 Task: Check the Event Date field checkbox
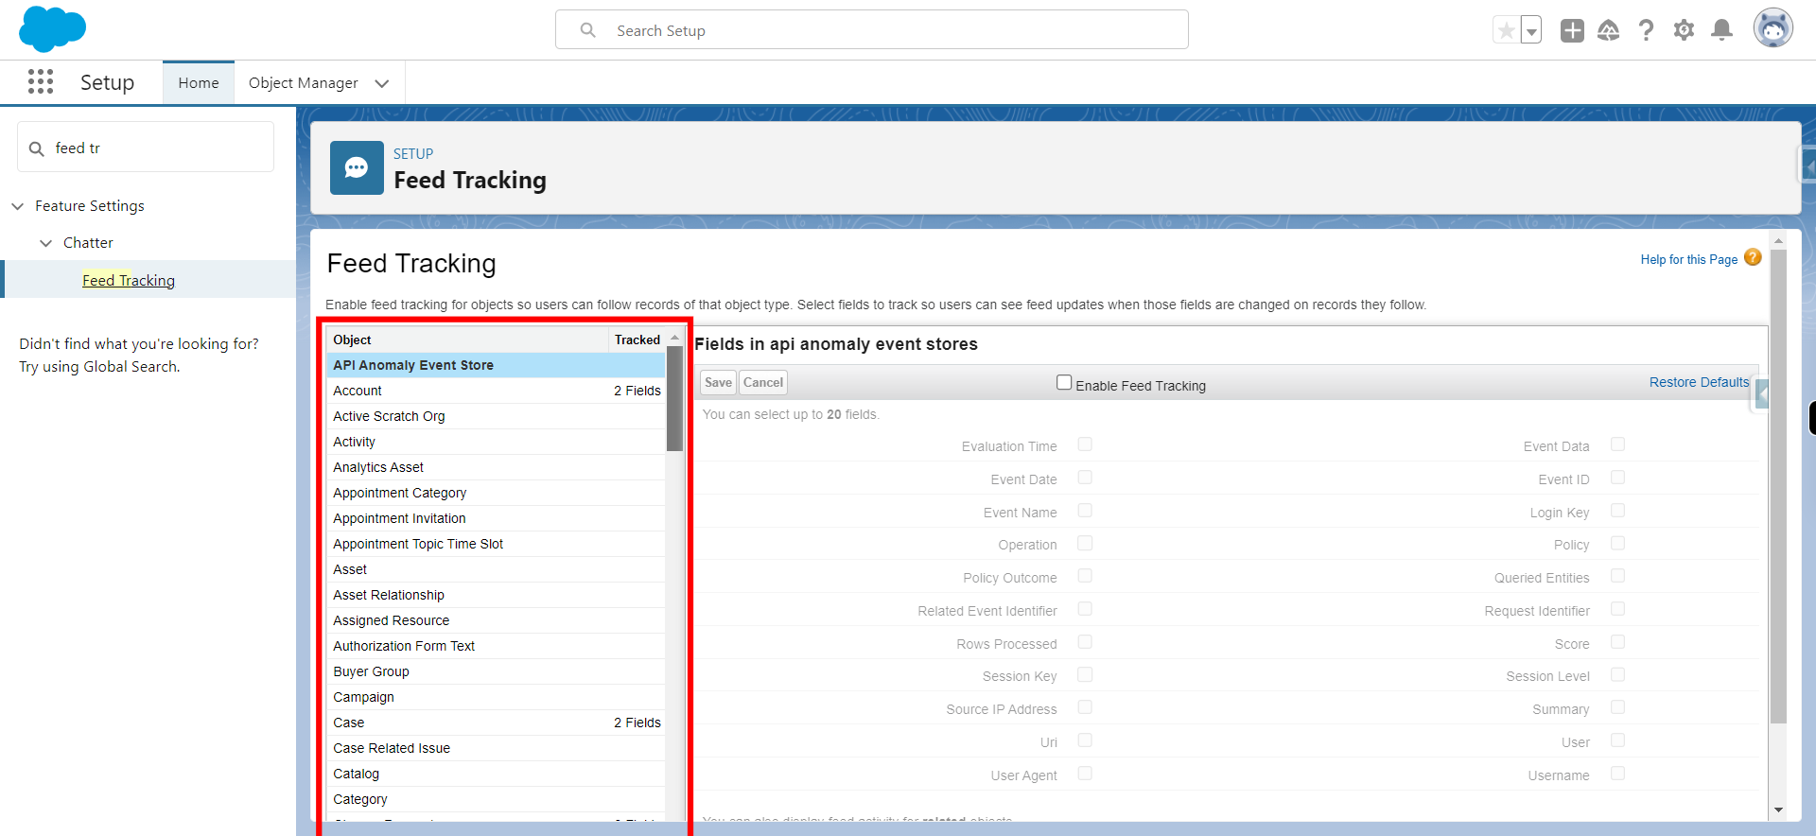pos(1085,478)
